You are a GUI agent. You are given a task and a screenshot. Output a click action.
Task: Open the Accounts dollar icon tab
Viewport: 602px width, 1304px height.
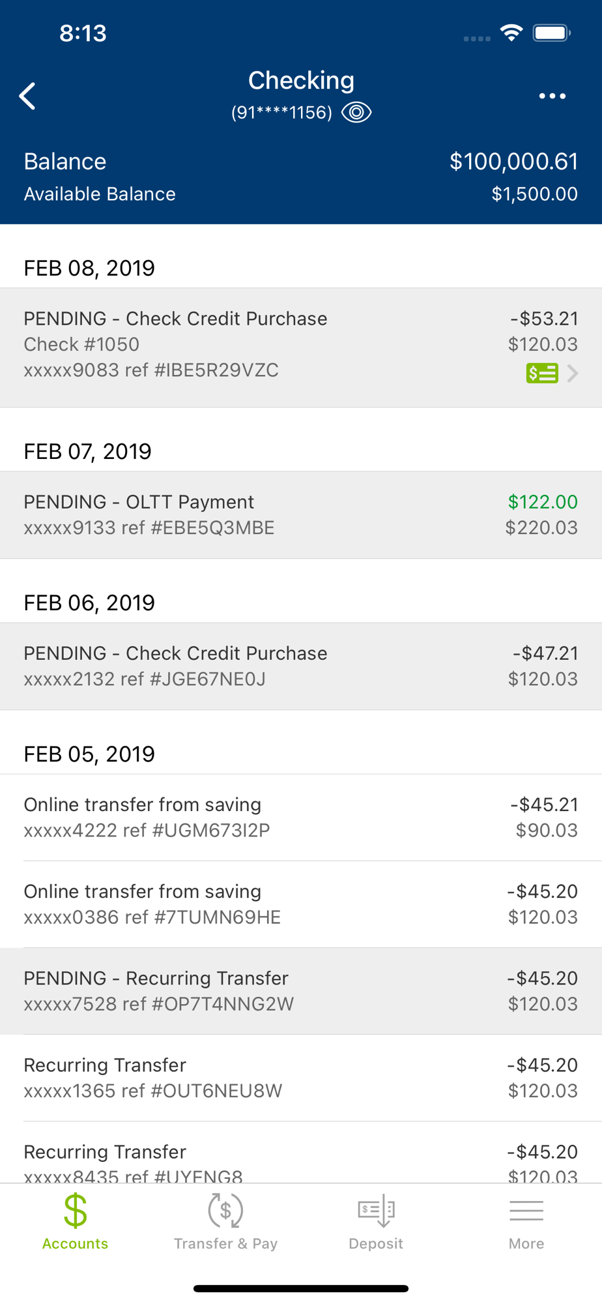[75, 1210]
